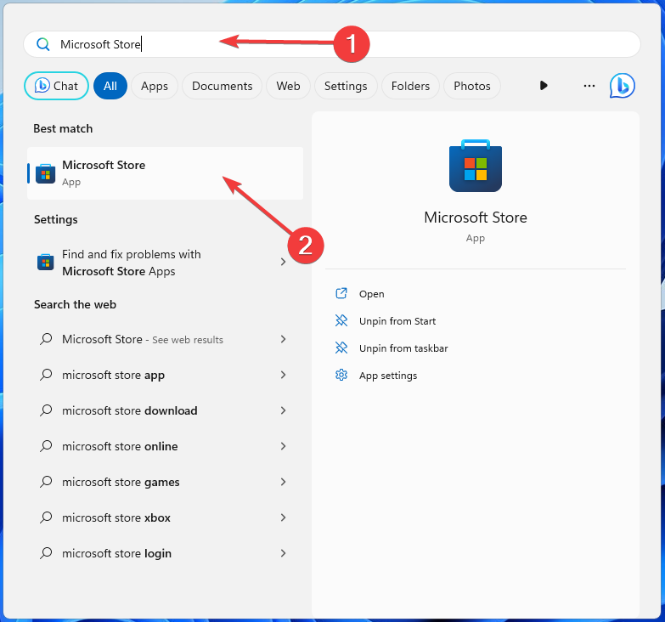The width and height of the screenshot is (665, 622).
Task: Expand the 'microsoft store download' suggestion chevron
Action: pyautogui.click(x=284, y=410)
